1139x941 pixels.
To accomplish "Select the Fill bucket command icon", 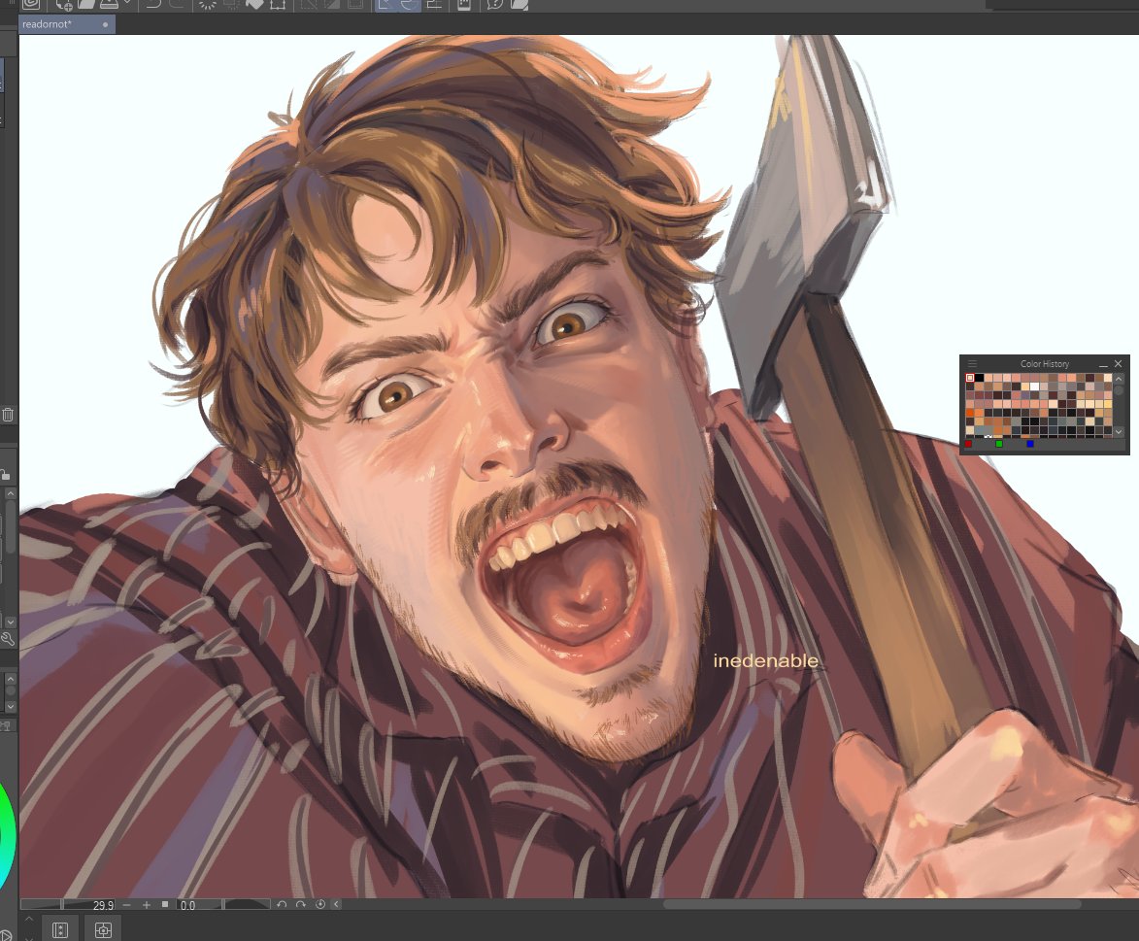I will click(x=254, y=4).
